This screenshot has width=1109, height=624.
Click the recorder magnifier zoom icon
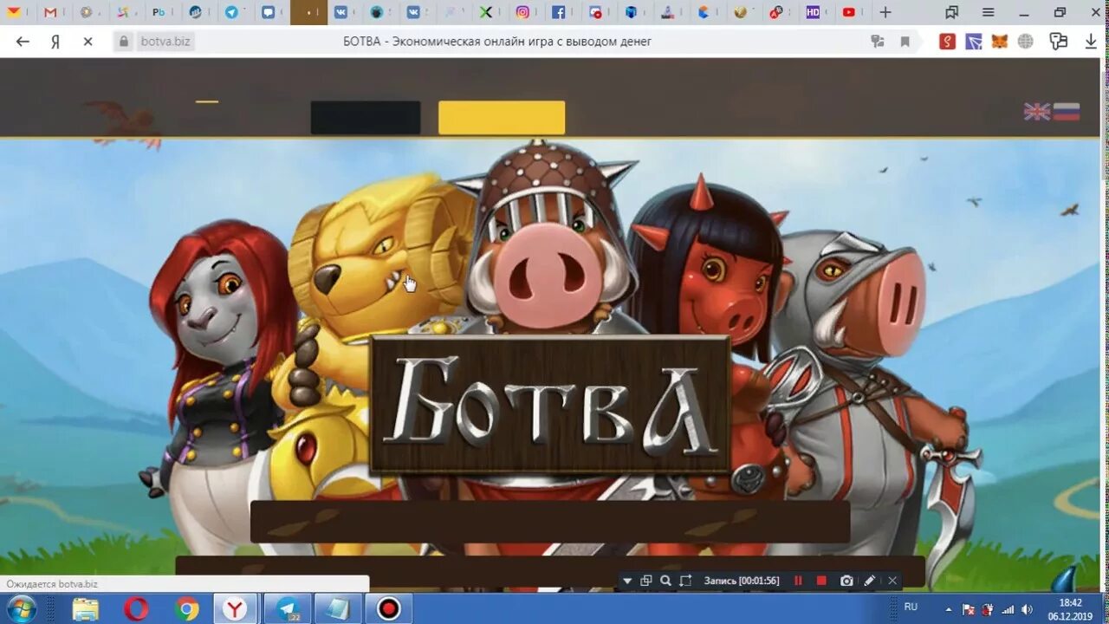665,581
